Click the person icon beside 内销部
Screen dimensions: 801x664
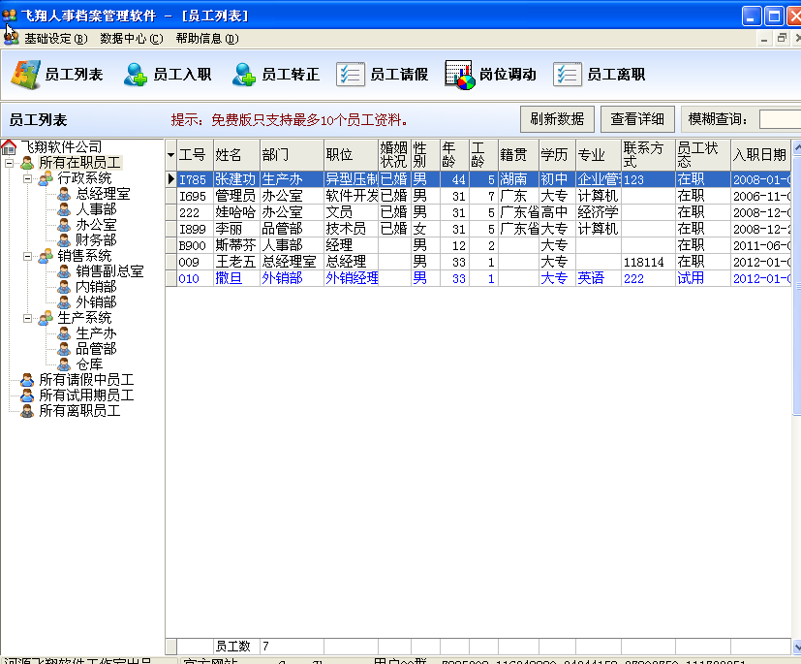[64, 287]
